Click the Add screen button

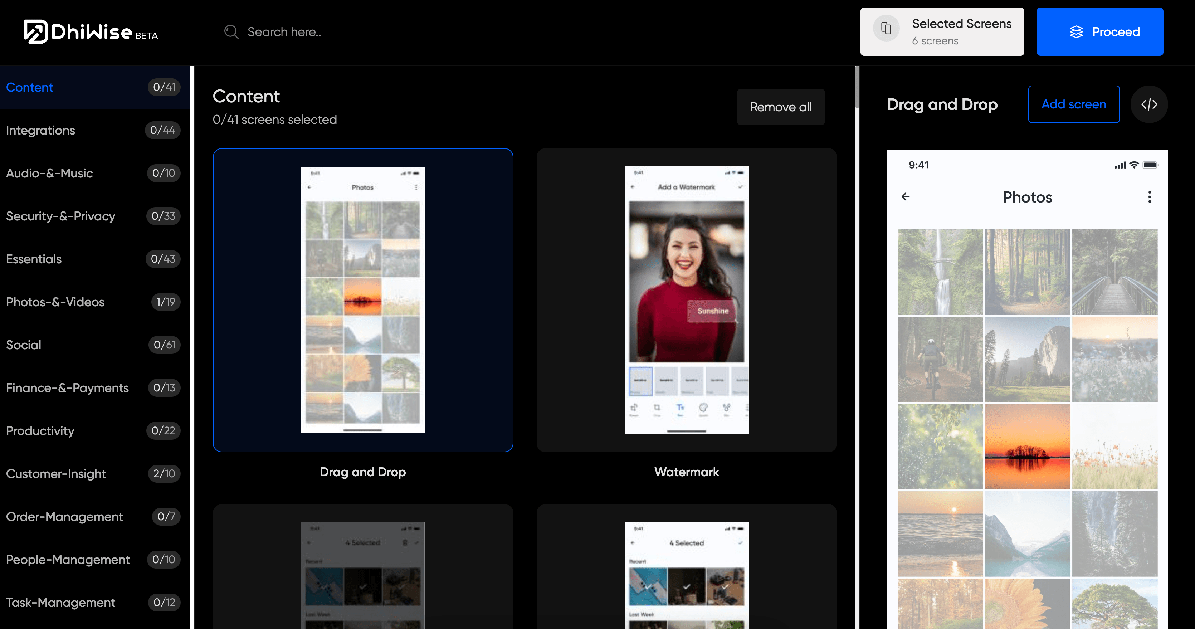[x=1073, y=104]
